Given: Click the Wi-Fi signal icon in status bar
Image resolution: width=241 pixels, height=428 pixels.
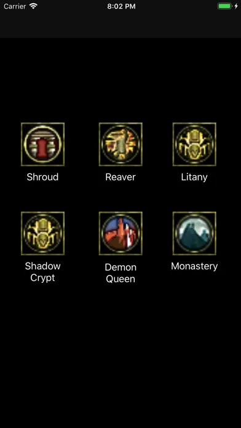Looking at the screenshot, I should click(x=34, y=6).
